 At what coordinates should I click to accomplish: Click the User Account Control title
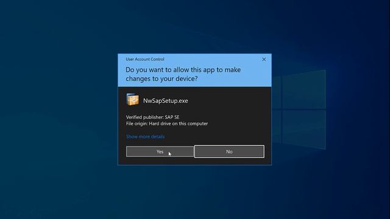[x=145, y=59]
